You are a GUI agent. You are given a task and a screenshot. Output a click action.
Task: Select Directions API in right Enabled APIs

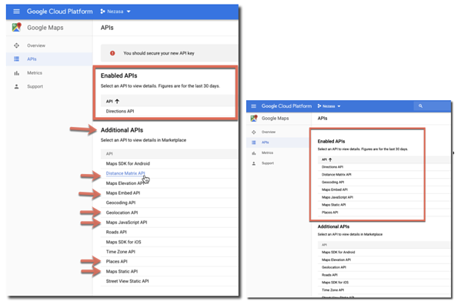click(x=332, y=167)
